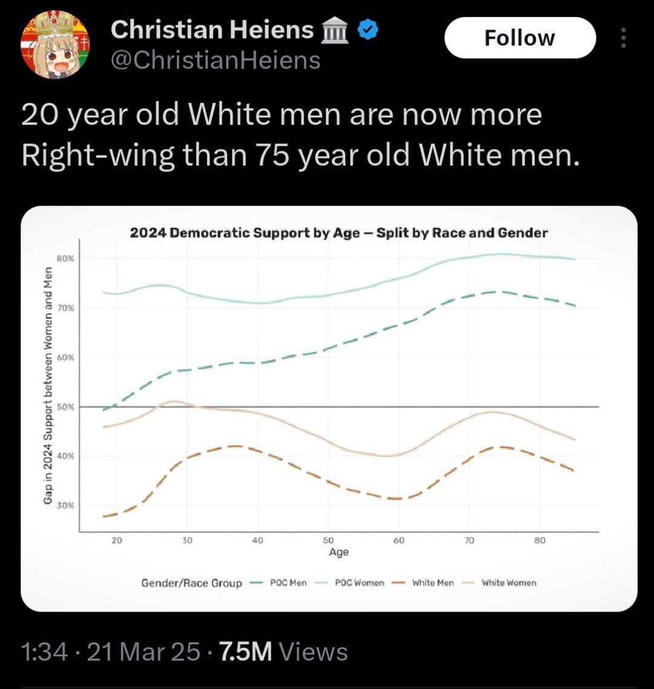Click the Gender/Race Group legend title
Viewport: 654px width, 689px height.
[191, 583]
